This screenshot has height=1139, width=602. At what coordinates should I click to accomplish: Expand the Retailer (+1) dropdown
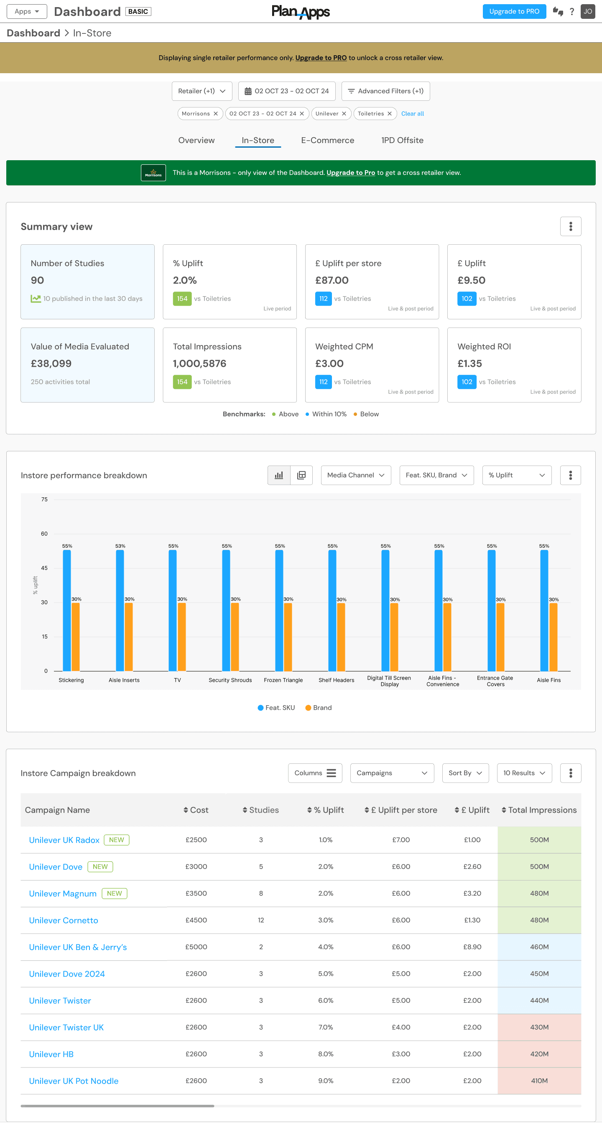pos(202,91)
